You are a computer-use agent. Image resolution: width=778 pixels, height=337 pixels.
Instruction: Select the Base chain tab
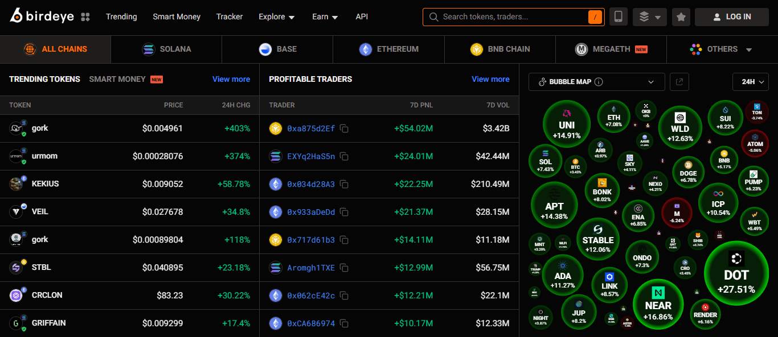coord(277,49)
